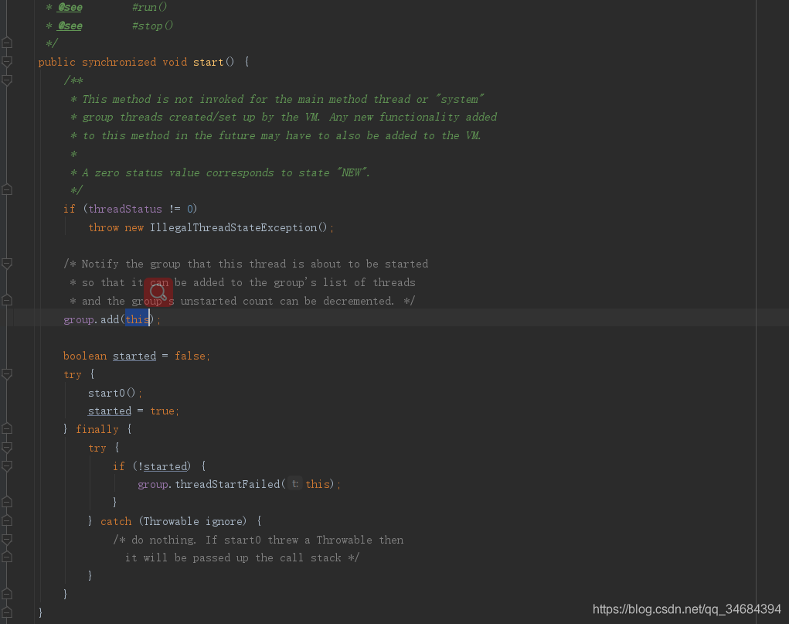Click 'it will be passed up the call stack' comment

pos(242,558)
